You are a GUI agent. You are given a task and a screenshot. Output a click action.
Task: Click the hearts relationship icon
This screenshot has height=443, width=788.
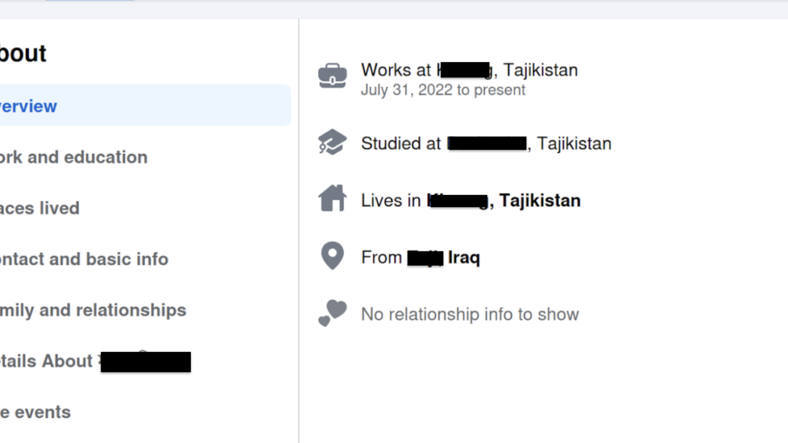point(332,313)
